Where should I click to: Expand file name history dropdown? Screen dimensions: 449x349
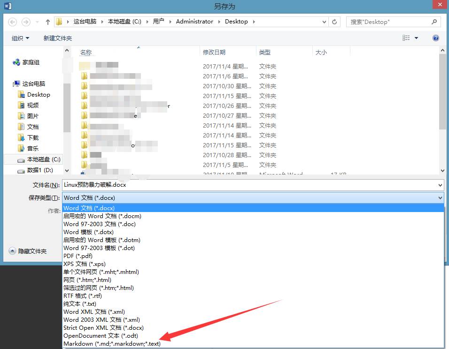[440, 185]
